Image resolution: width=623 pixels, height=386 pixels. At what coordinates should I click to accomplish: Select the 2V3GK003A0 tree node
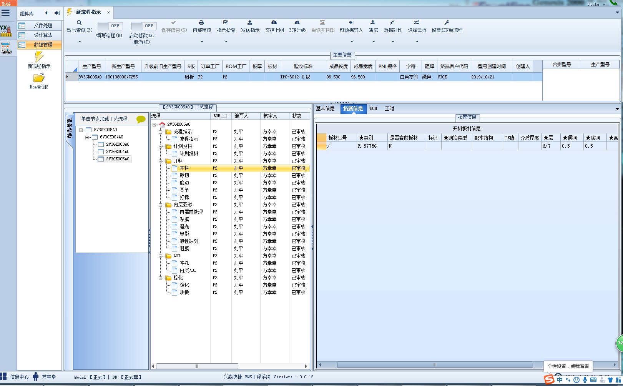pos(118,145)
